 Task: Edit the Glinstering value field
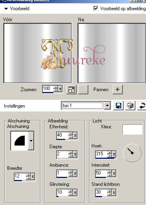[62, 192]
